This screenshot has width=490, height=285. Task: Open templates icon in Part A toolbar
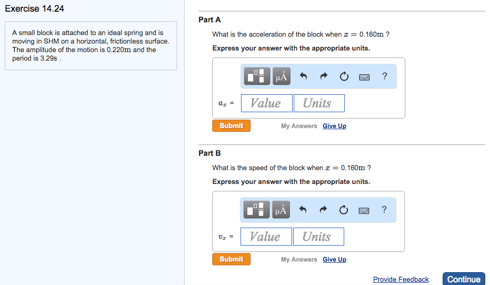click(257, 77)
